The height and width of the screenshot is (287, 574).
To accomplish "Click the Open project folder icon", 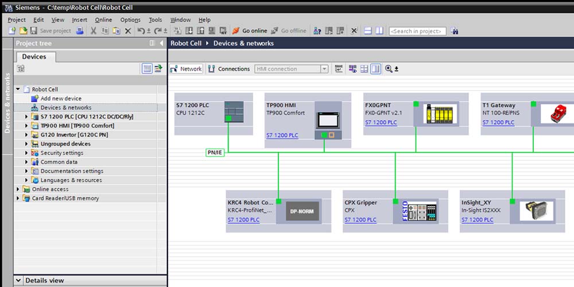I will 23,31.
